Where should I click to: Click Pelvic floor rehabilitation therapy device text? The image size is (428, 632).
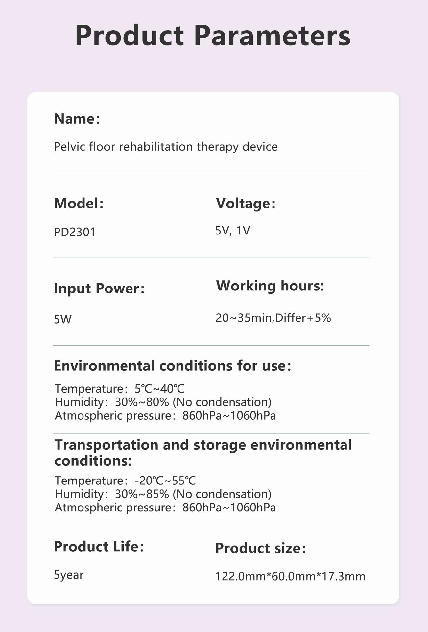click(x=166, y=147)
